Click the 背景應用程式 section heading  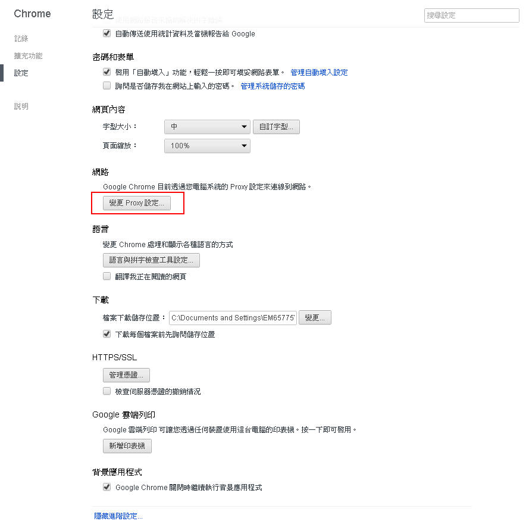[x=117, y=472]
